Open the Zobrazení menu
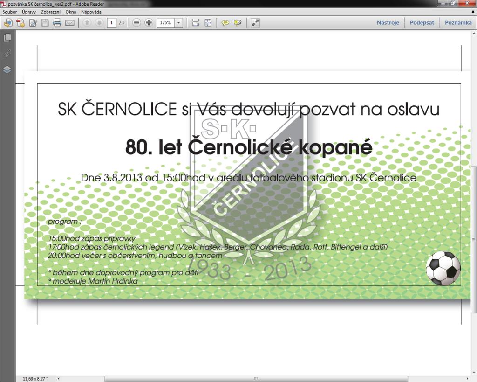 51,12
